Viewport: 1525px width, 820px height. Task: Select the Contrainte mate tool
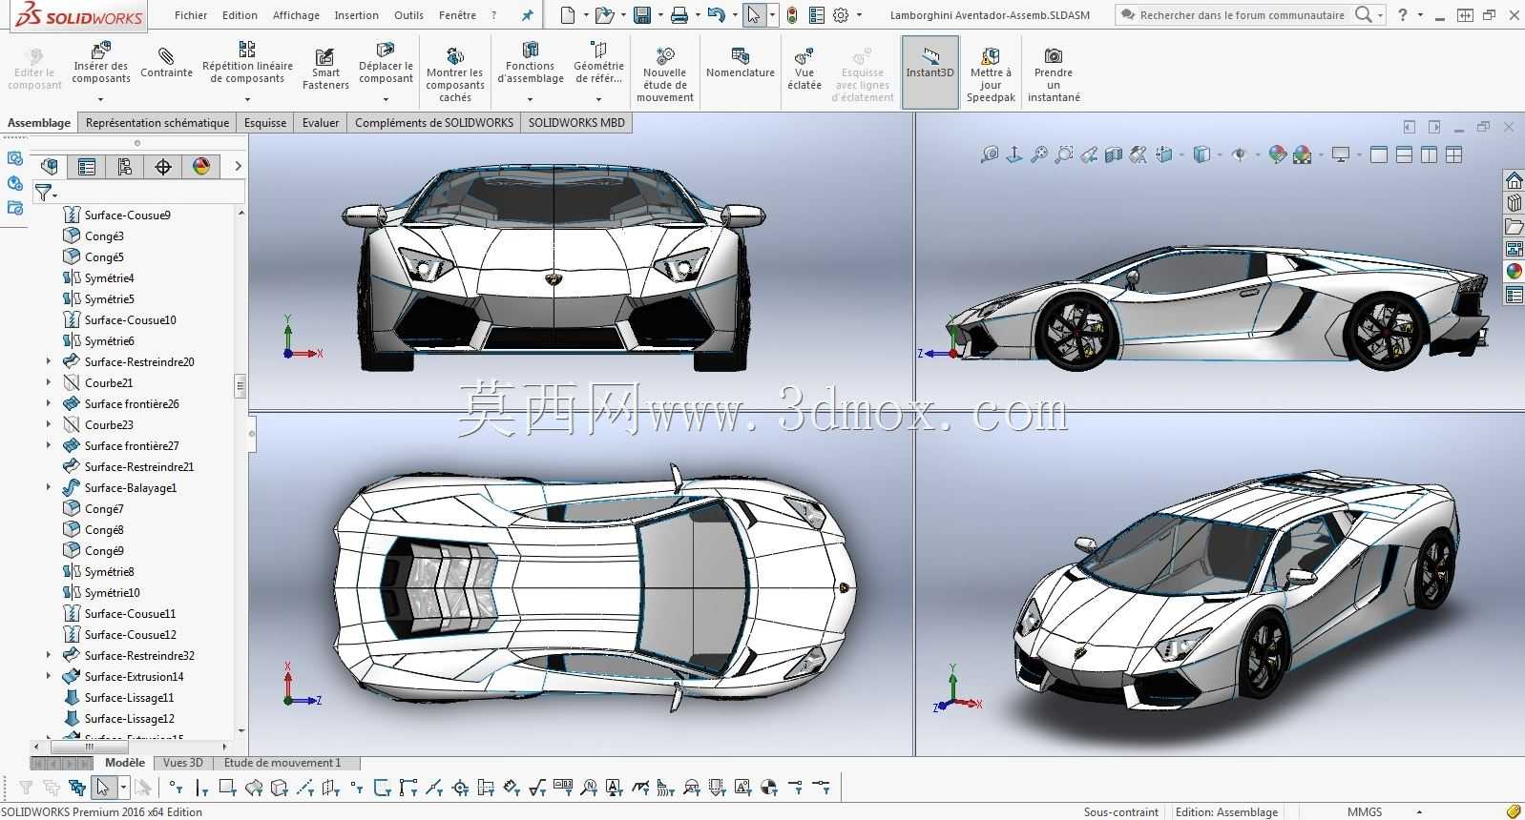click(166, 63)
